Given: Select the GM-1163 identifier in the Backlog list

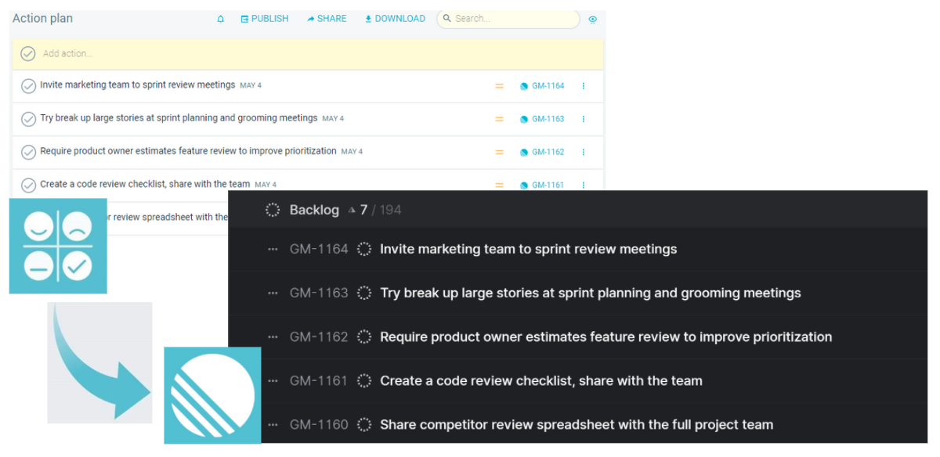Looking at the screenshot, I should coord(319,293).
